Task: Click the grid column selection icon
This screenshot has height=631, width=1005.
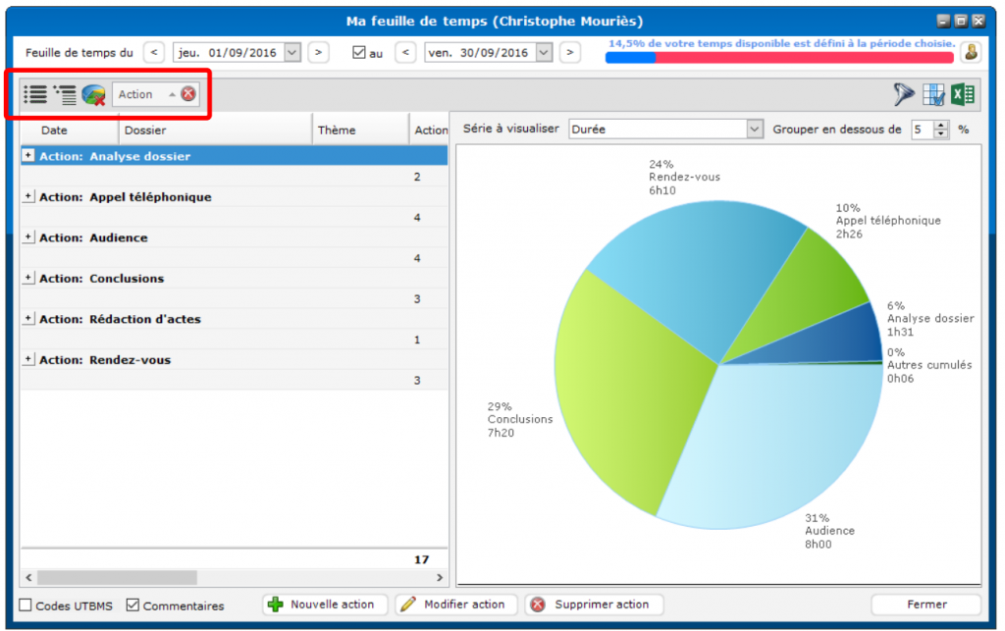Action: click(x=933, y=94)
